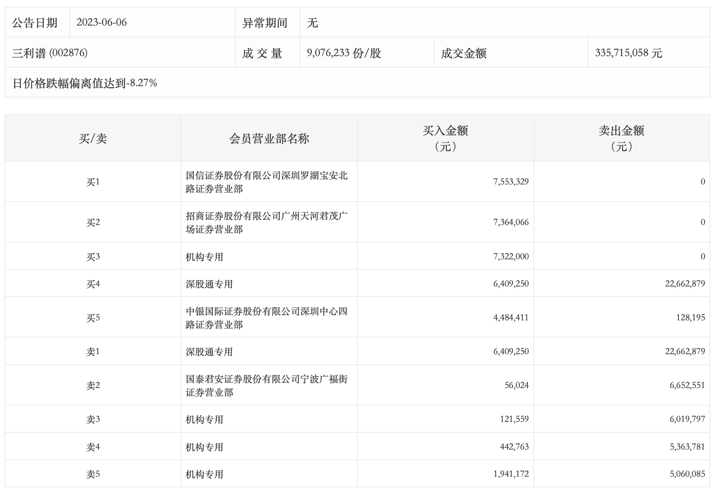
Task: Select buy amount 4,484,411
Action: [x=511, y=318]
